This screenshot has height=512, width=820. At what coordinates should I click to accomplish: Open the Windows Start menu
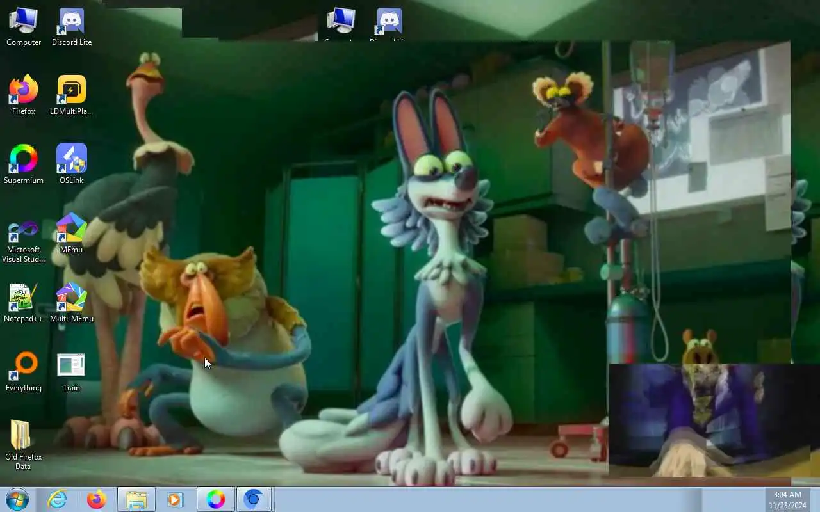(x=17, y=499)
